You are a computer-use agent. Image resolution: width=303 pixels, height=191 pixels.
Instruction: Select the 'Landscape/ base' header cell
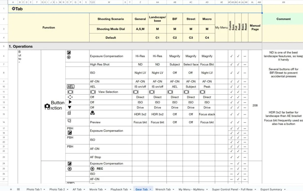[157, 19]
